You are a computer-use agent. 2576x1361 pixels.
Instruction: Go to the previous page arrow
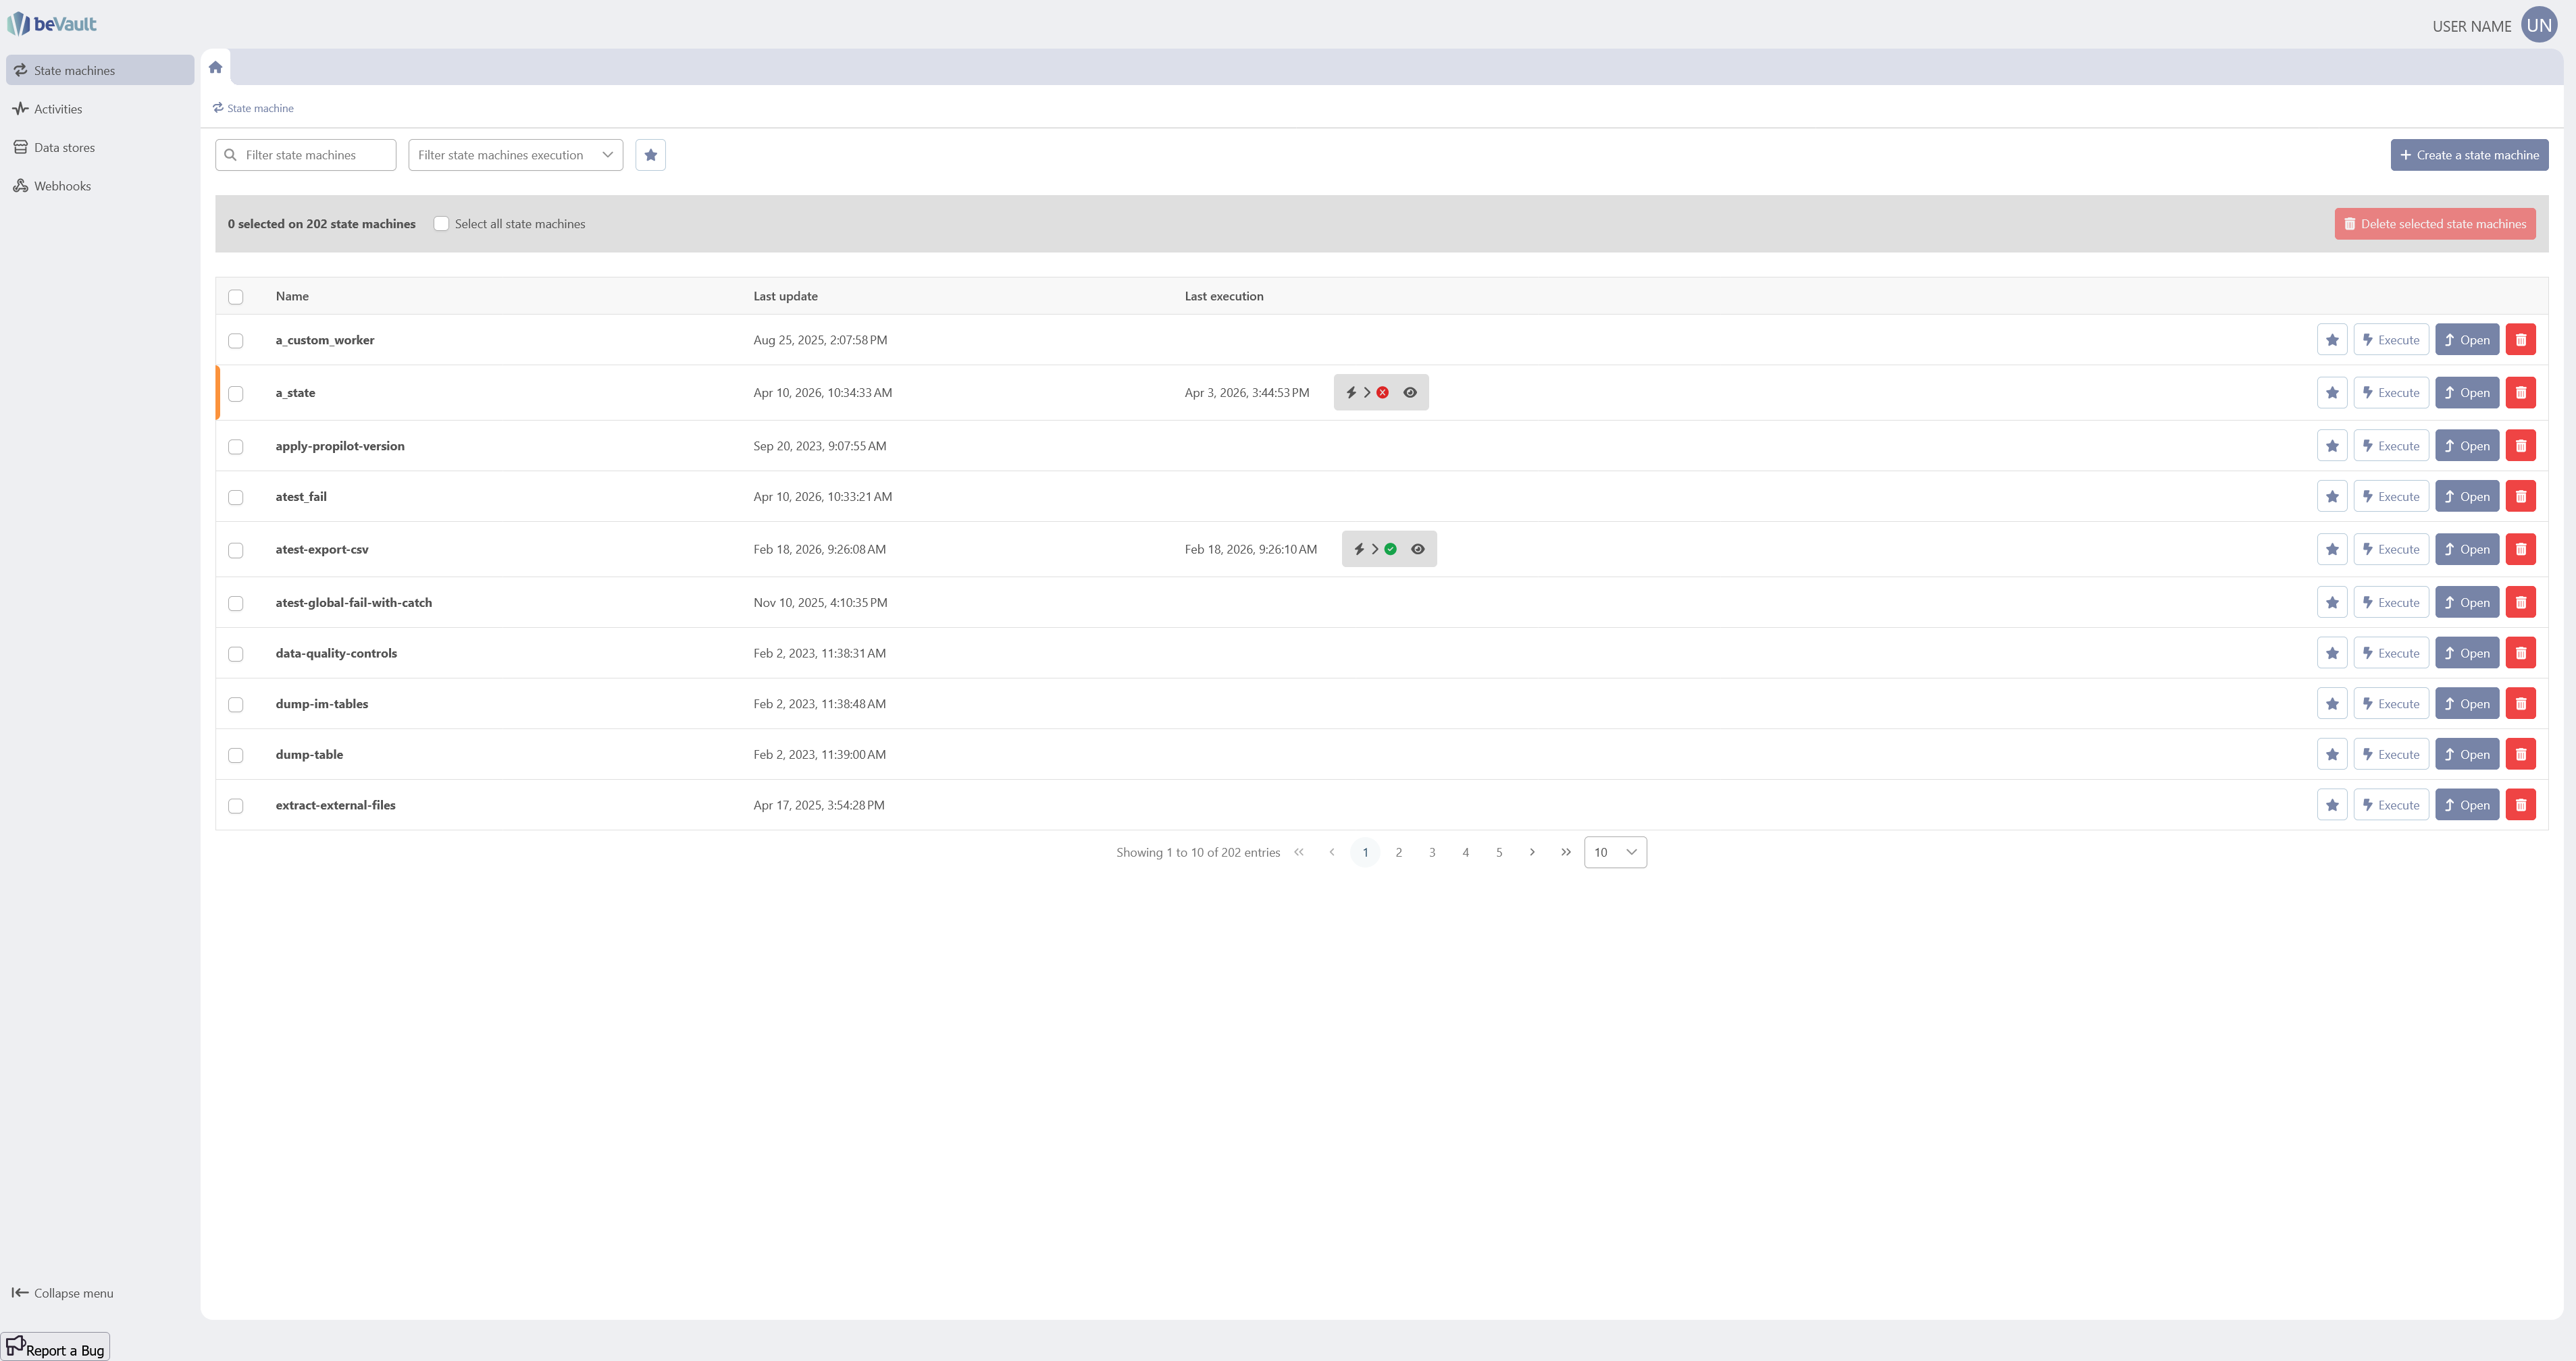point(1332,853)
